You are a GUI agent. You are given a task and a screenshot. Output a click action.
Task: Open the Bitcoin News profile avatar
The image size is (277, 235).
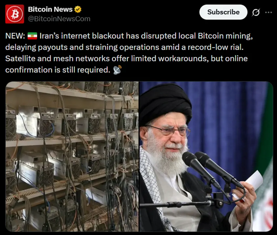15,14
